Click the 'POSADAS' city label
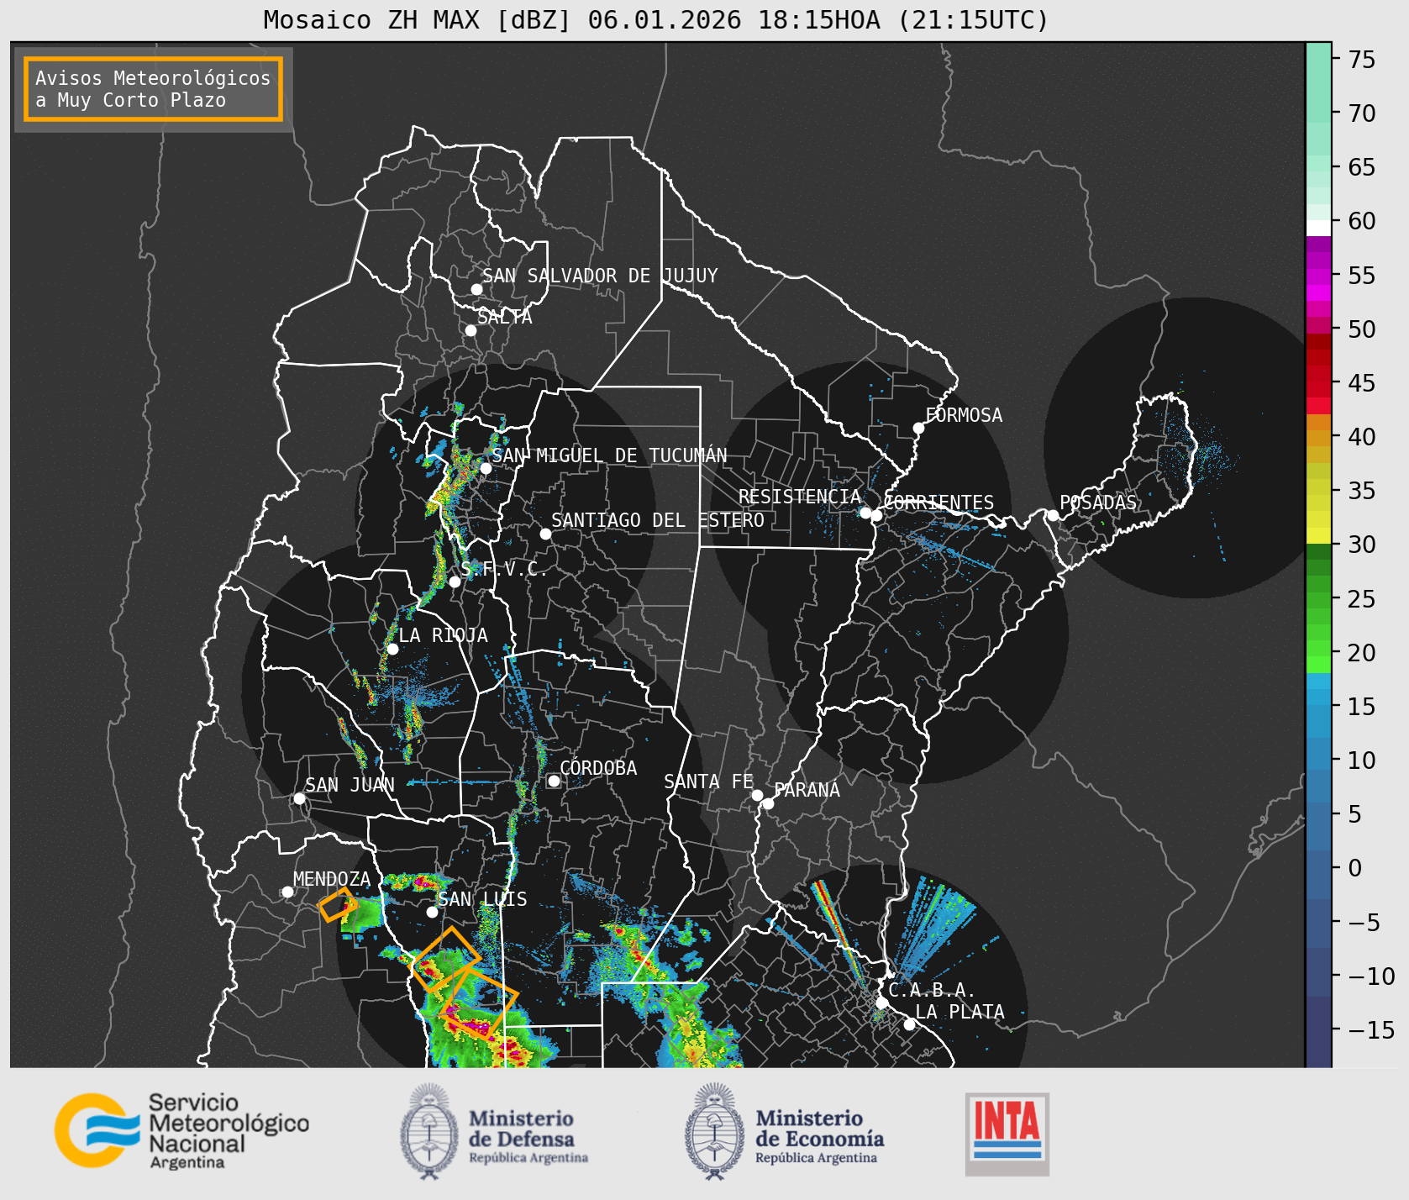 click(x=1098, y=503)
